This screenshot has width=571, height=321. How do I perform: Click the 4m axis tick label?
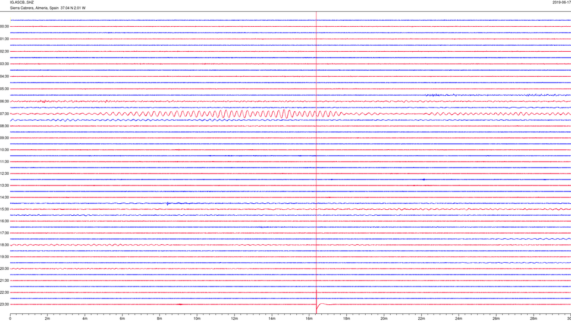[85, 319]
